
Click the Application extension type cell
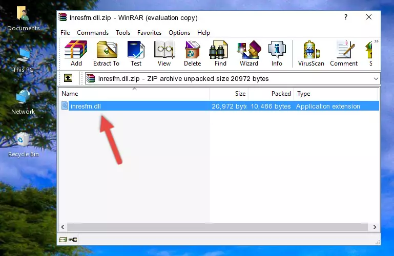click(x=328, y=106)
